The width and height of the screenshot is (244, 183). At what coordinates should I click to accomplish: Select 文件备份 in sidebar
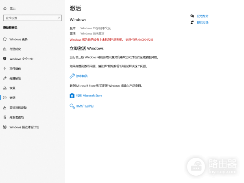click(15, 68)
